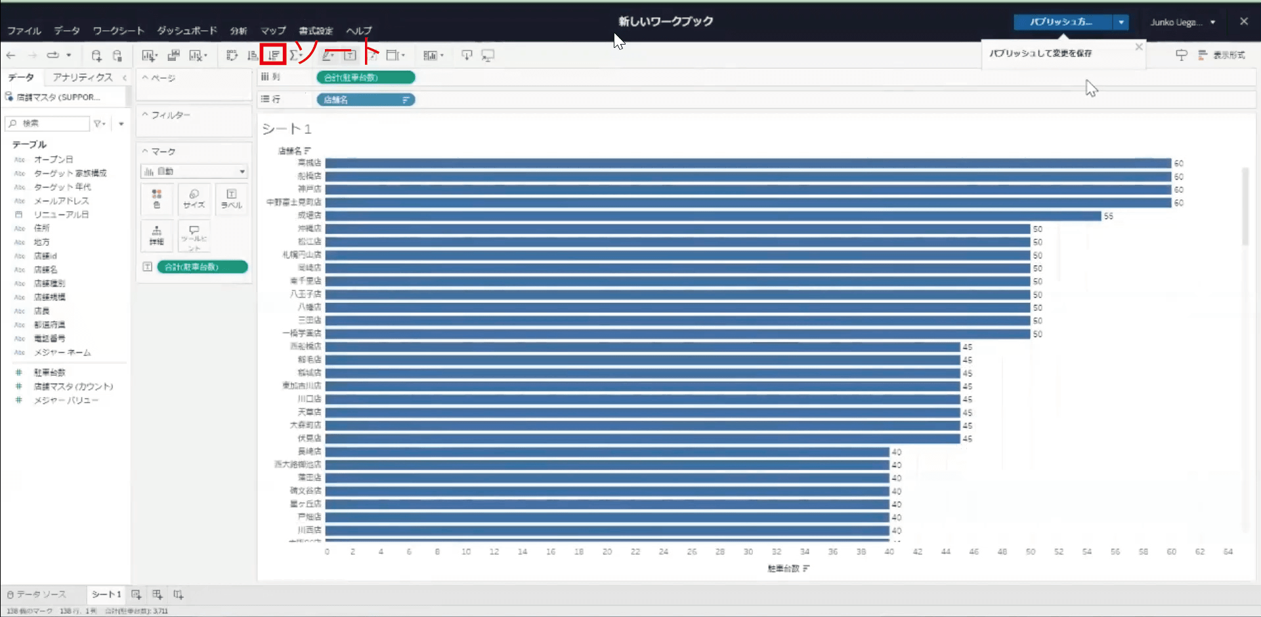The height and width of the screenshot is (617, 1261).
Task: Open the Replay animation speed dropdown arrow
Action: (68, 55)
